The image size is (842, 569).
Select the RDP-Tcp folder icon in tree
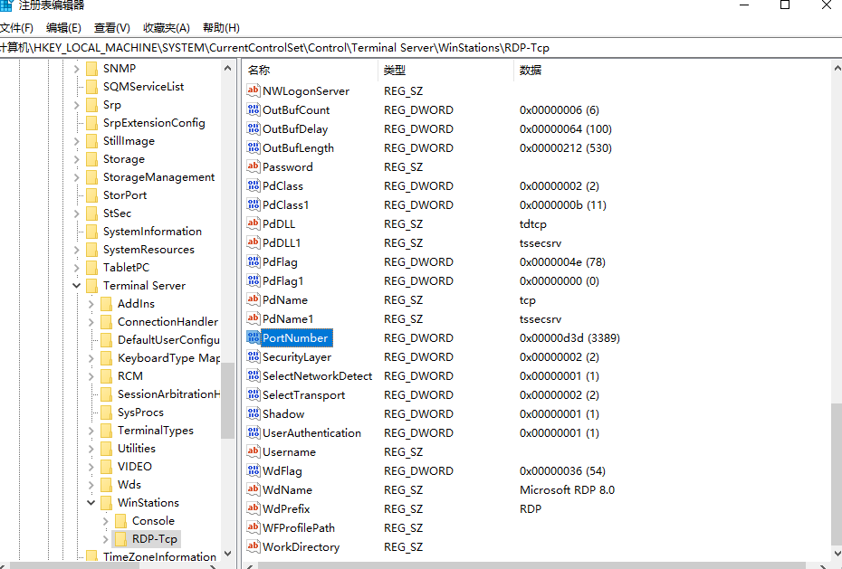pos(121,538)
